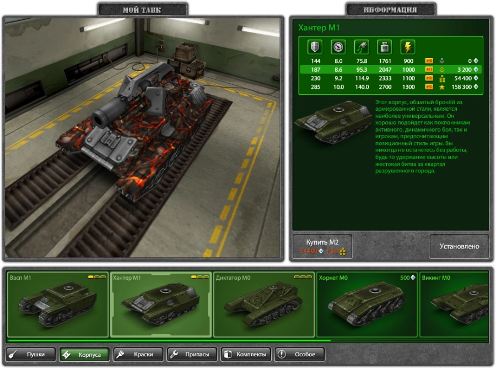Click the weight stat icon
The image size is (496, 369).
(x=385, y=47)
